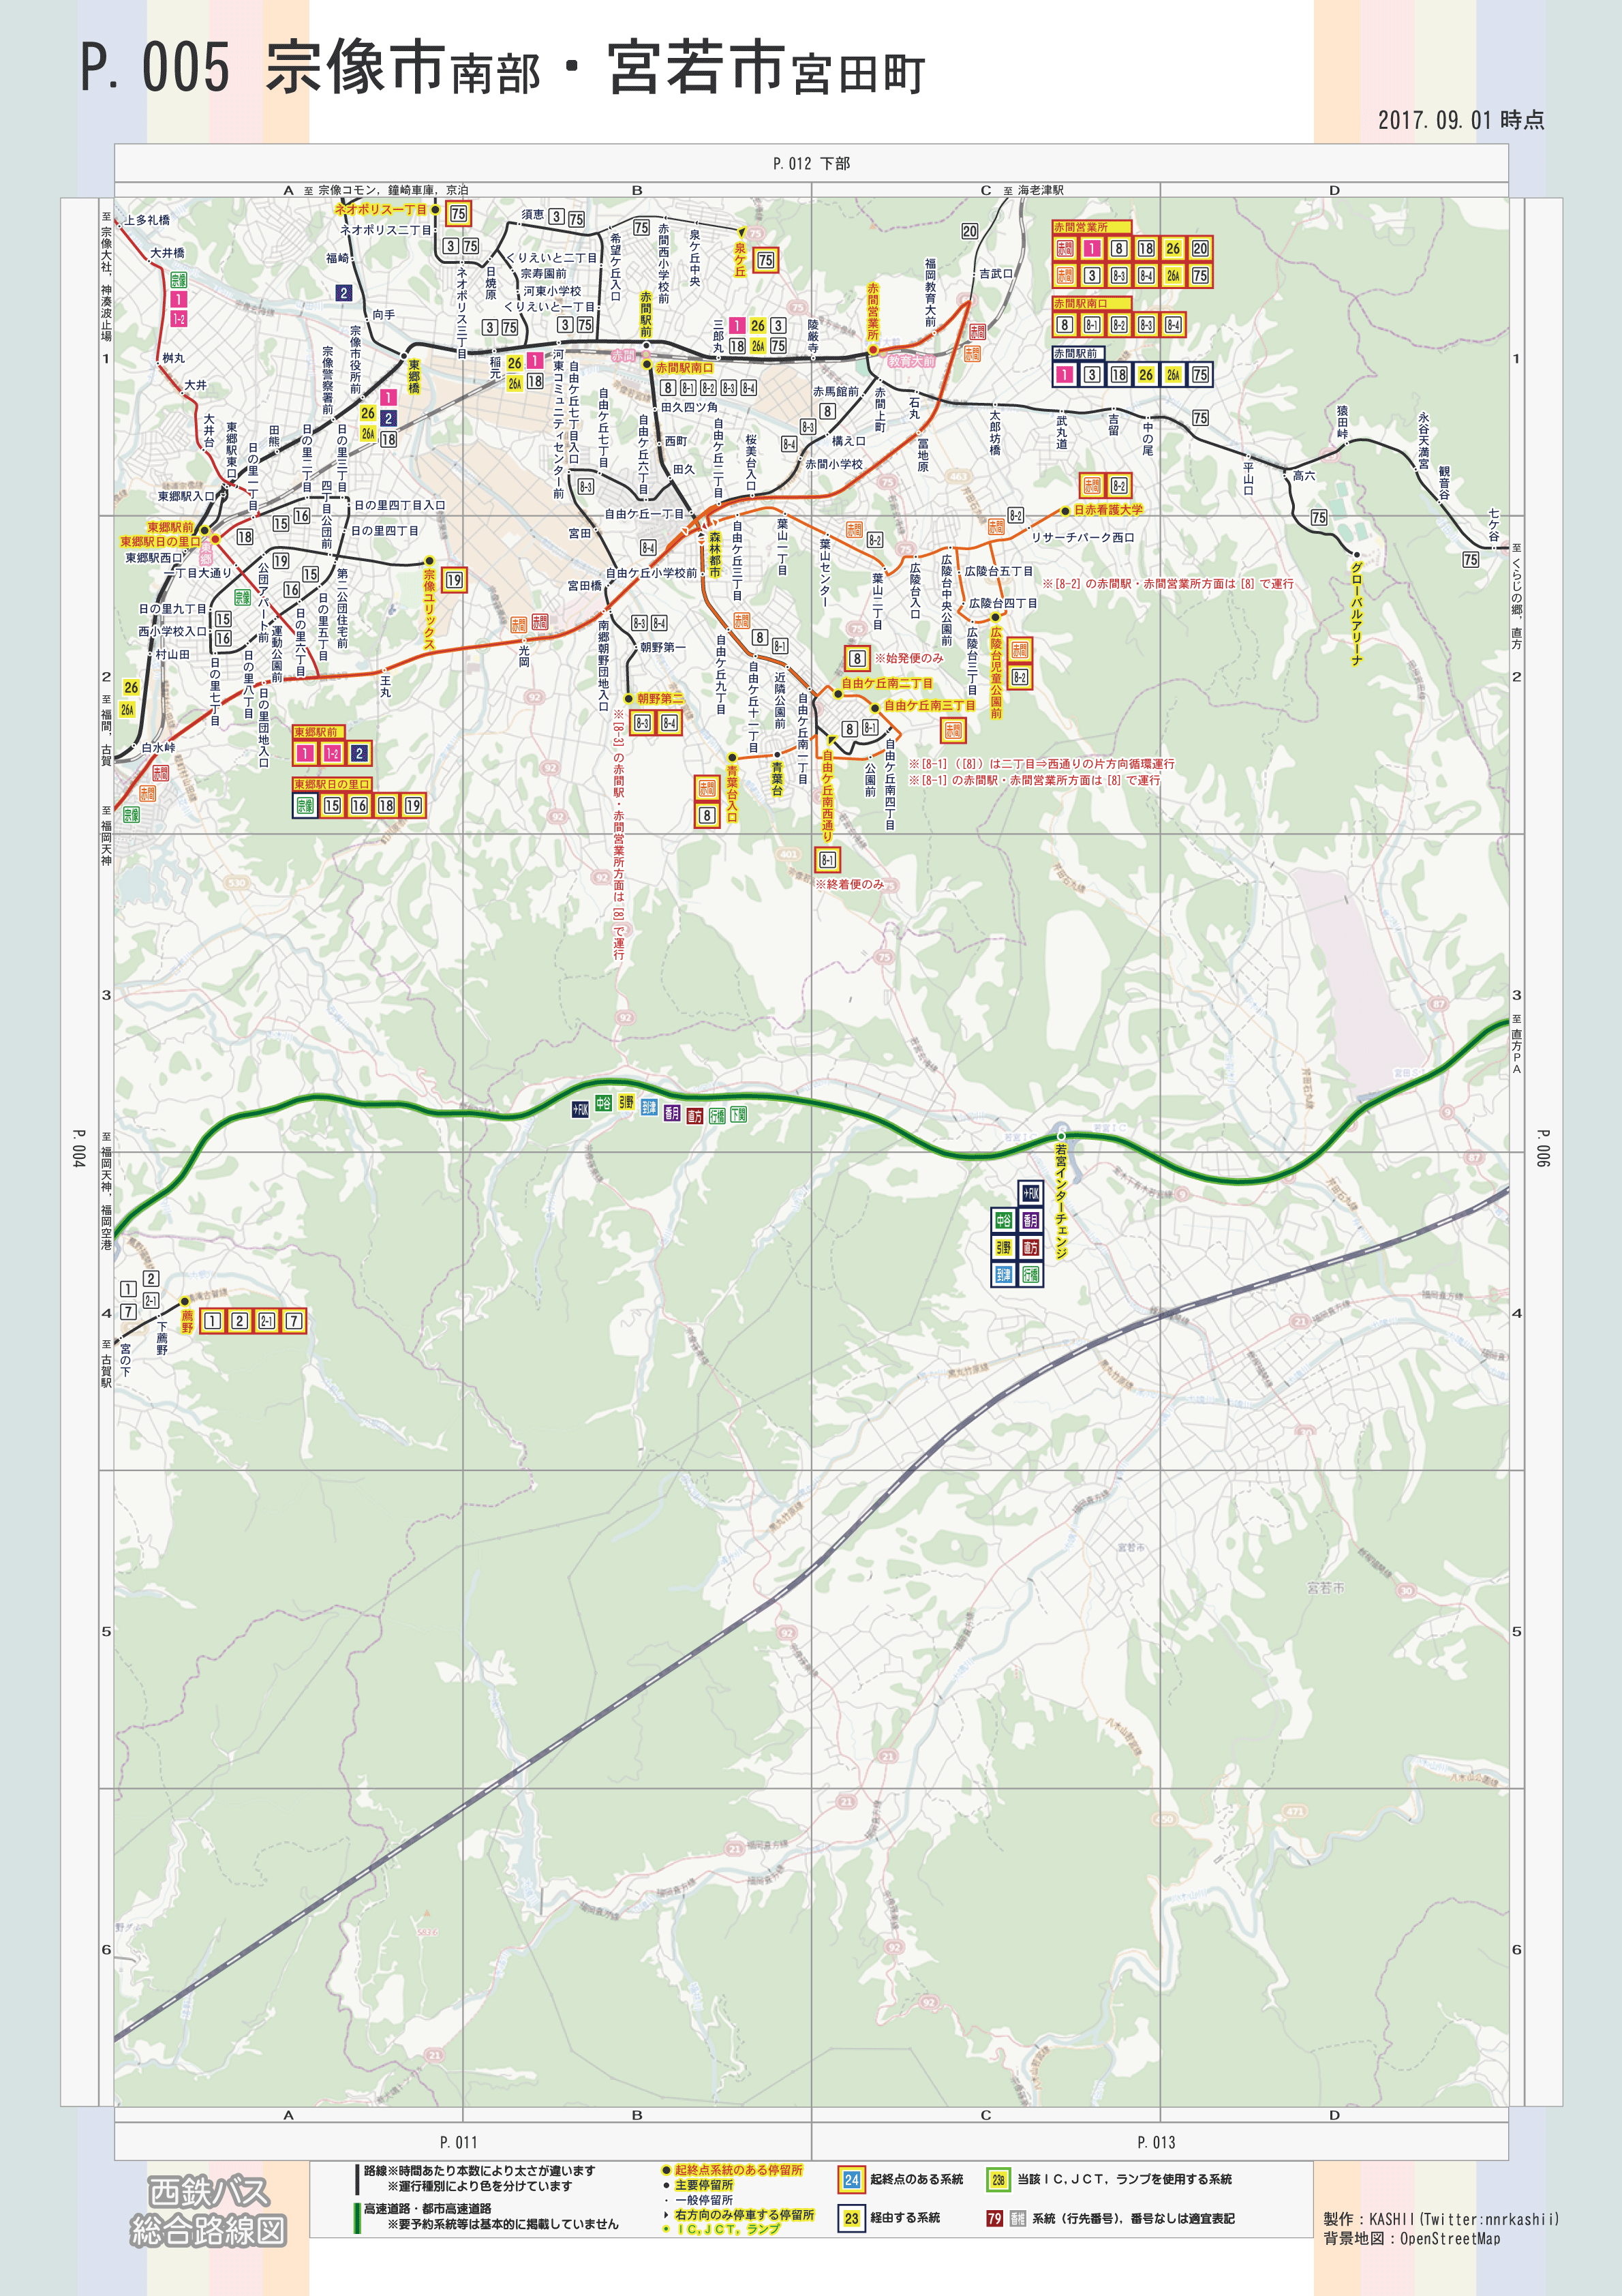Select 宗像ユリックス stop label
1622x2296 pixels.
click(x=429, y=610)
